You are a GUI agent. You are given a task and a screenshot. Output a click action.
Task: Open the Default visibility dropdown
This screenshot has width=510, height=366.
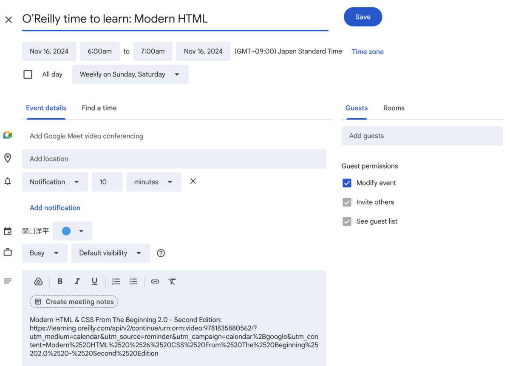110,253
